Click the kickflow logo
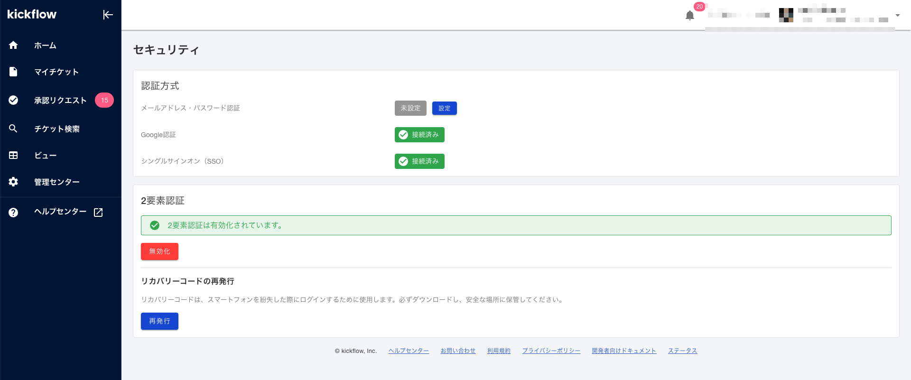The image size is (911, 380). pos(32,15)
